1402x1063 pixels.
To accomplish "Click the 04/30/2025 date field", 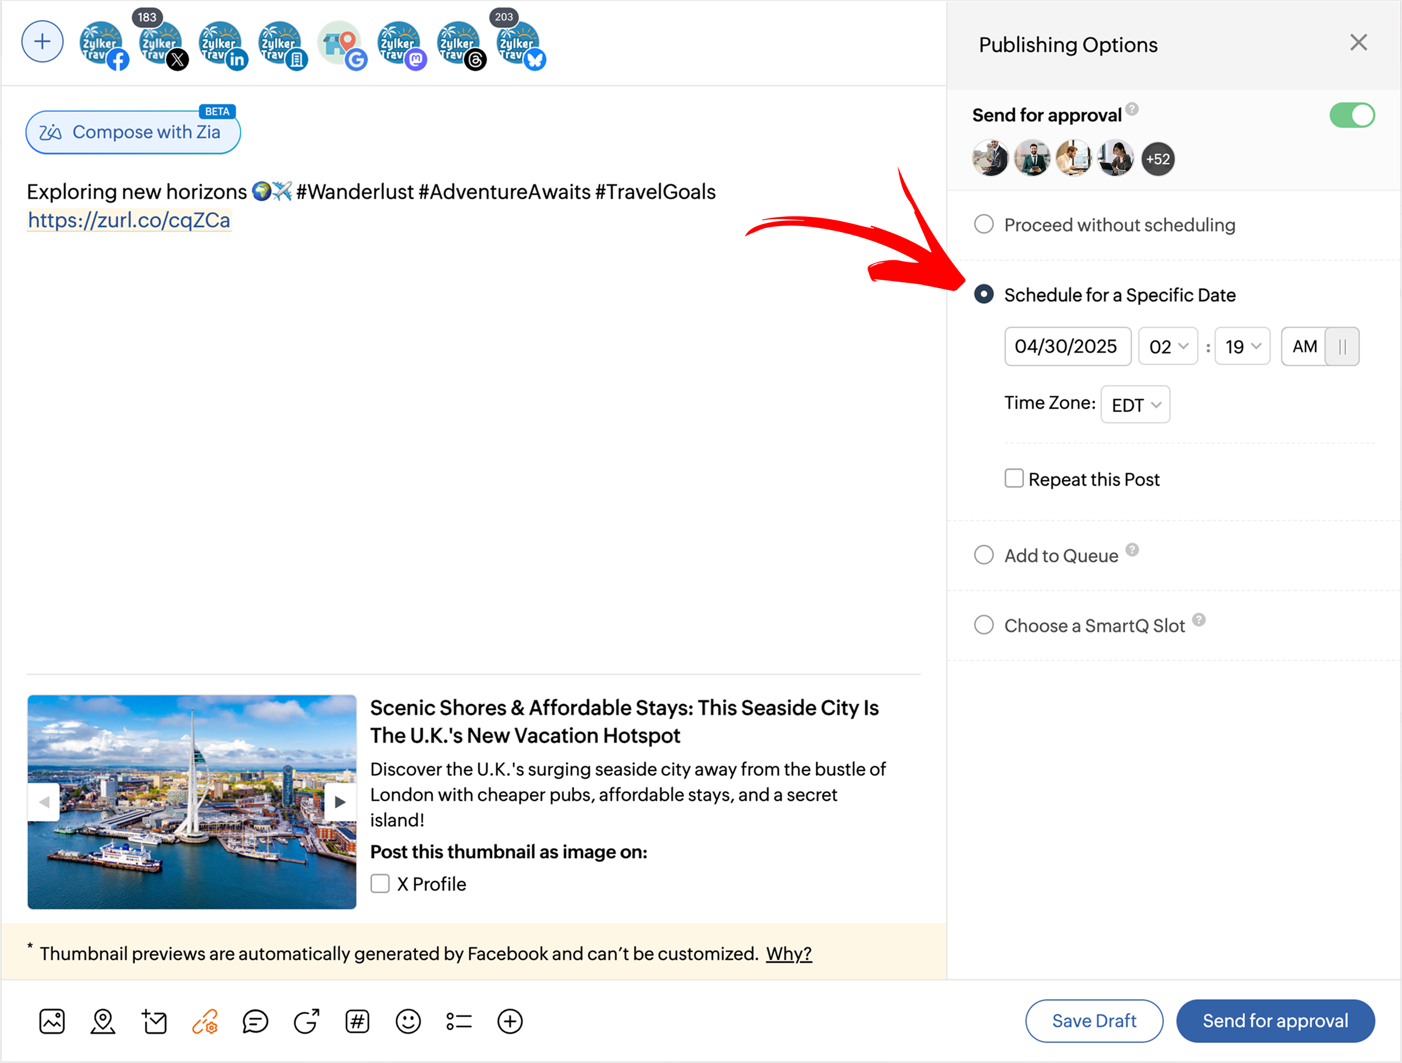I will click(x=1067, y=347).
